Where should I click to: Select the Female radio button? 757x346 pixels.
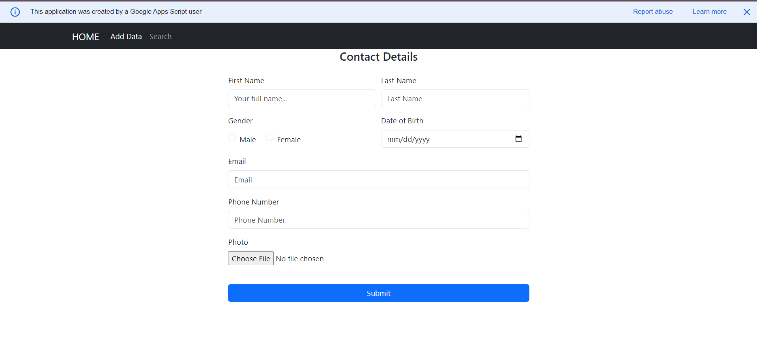click(x=269, y=138)
